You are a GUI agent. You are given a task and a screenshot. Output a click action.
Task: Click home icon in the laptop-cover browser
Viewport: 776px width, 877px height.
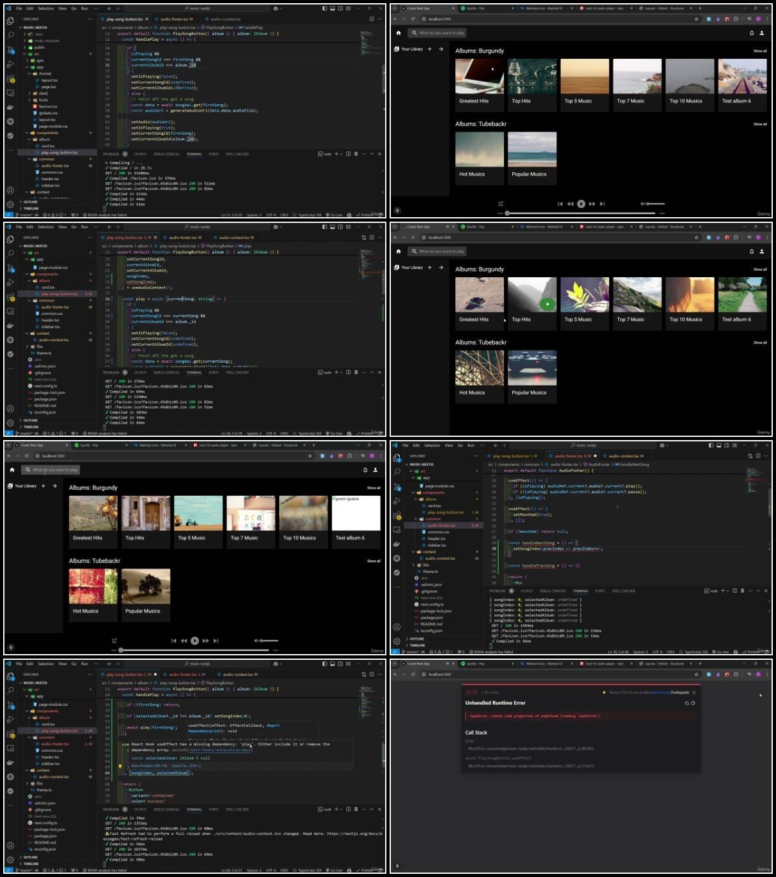point(398,33)
